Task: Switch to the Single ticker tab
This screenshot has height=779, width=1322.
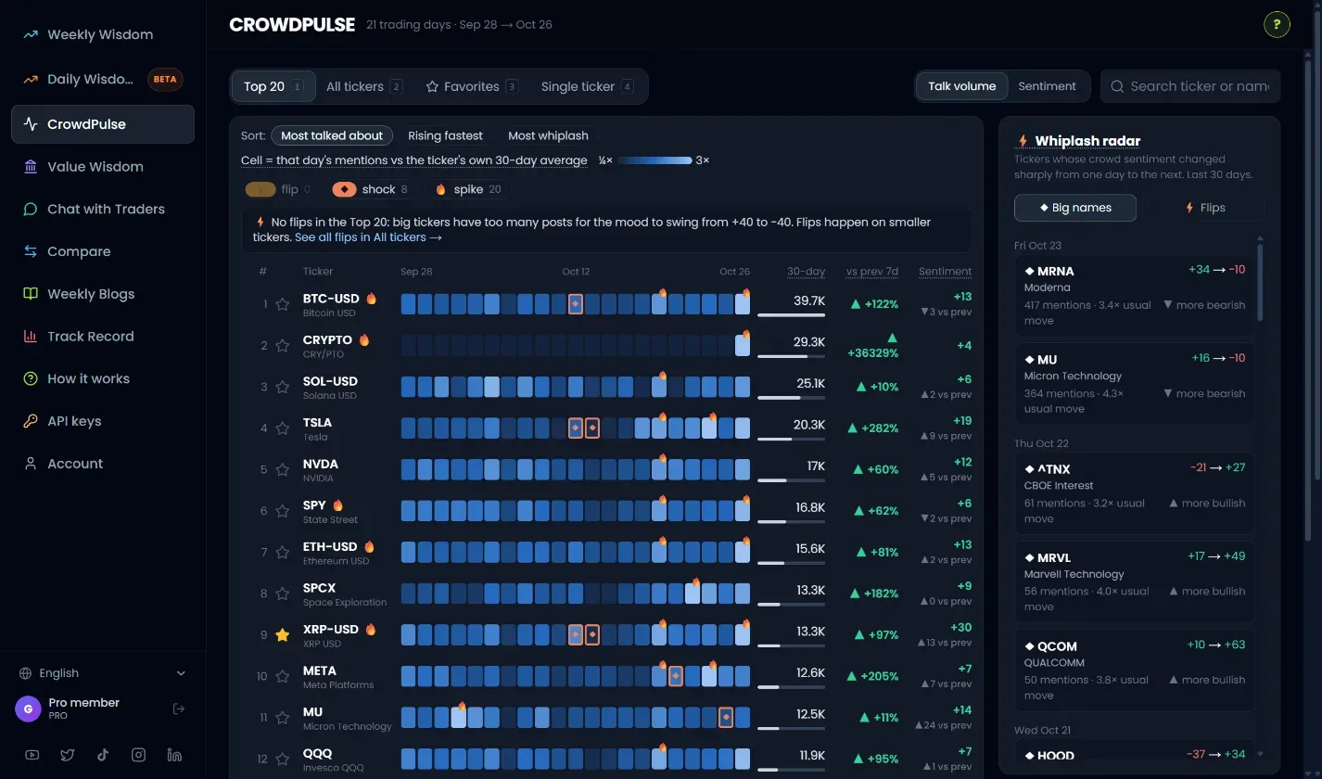Action: pyautogui.click(x=587, y=86)
